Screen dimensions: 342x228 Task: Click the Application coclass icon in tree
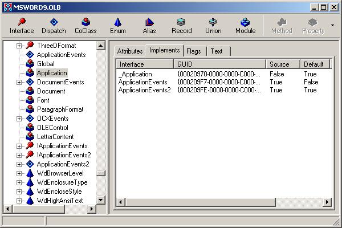click(x=30, y=73)
